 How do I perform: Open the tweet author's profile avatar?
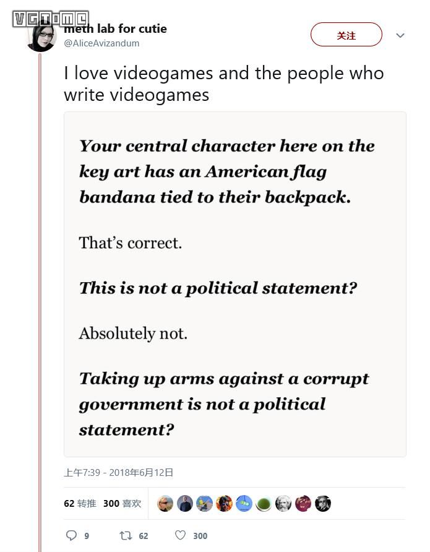point(41,37)
